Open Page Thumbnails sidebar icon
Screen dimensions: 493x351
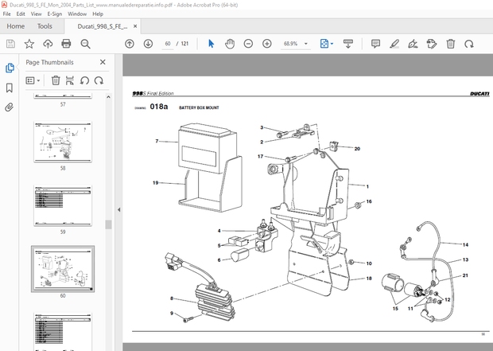coord(10,68)
